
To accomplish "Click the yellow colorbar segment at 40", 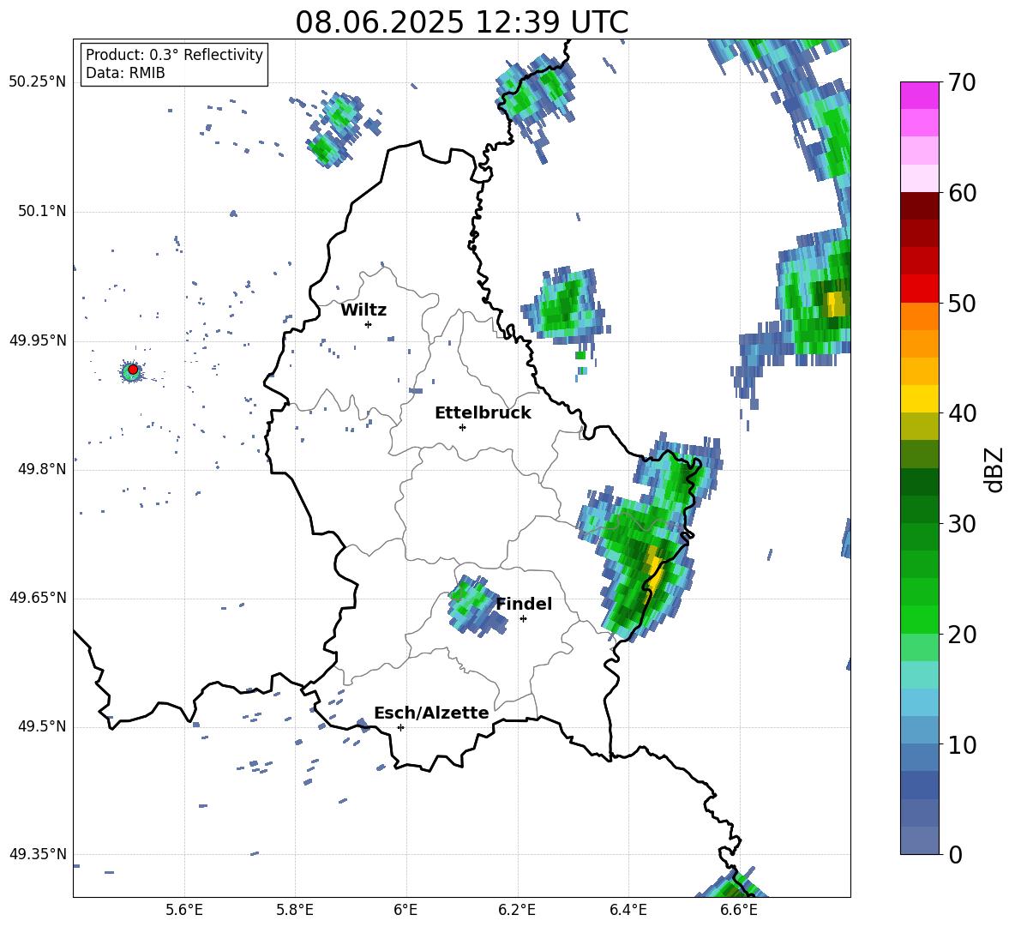I will [919, 399].
